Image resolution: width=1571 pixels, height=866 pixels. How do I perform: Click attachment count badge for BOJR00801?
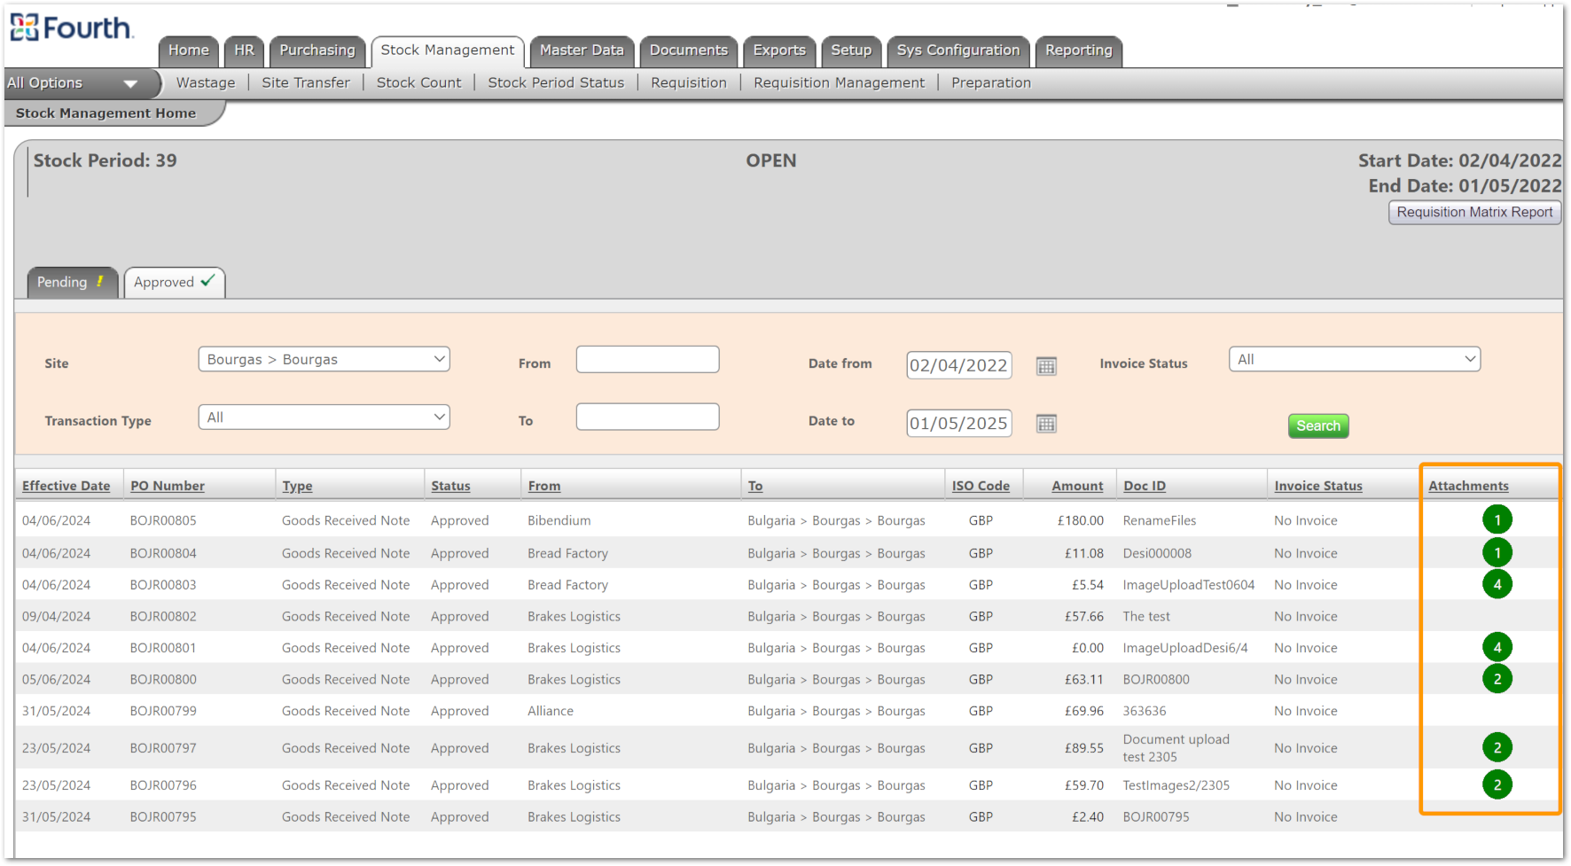pyautogui.click(x=1497, y=648)
